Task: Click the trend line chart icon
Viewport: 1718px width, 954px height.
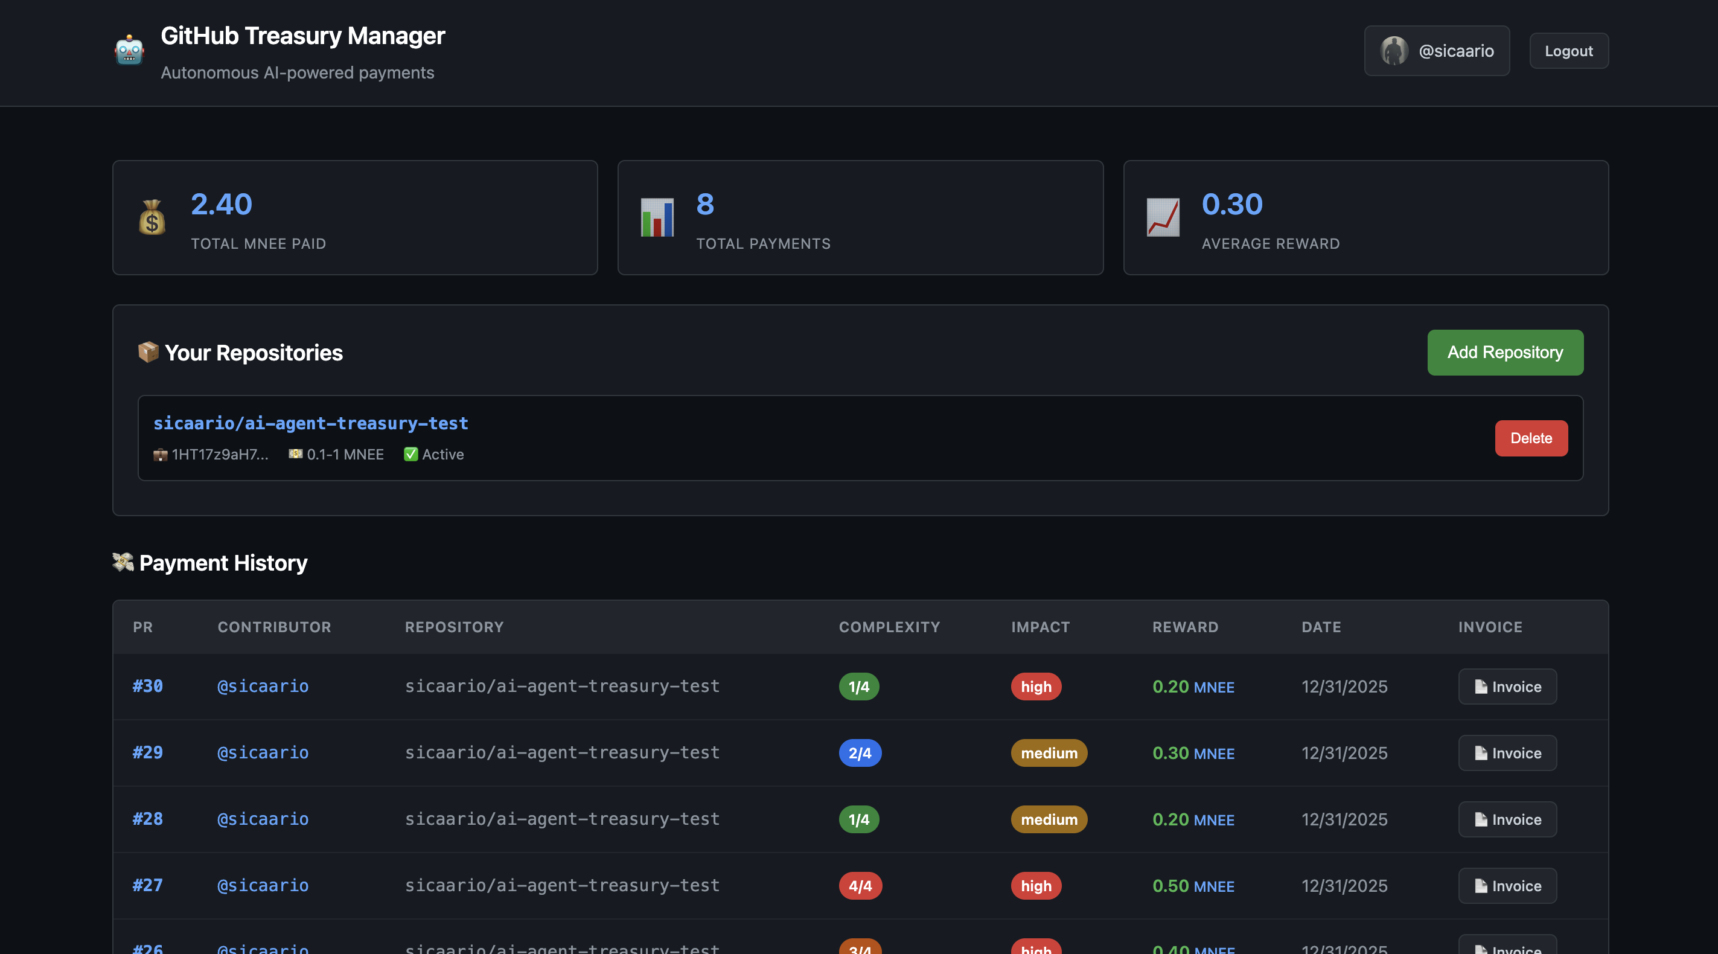Action: coord(1163,217)
